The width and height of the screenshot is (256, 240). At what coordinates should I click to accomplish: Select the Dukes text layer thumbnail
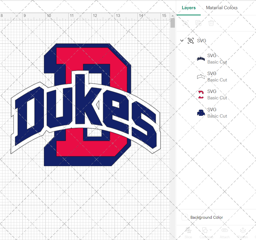point(201,59)
